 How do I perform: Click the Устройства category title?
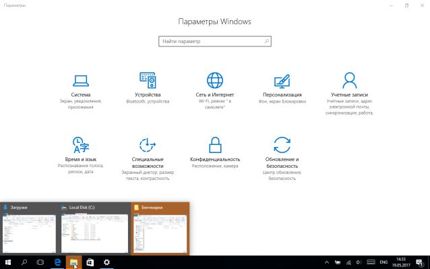click(148, 94)
